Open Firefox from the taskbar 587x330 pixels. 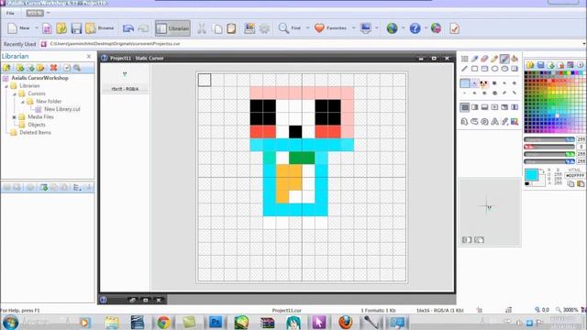tap(345, 322)
